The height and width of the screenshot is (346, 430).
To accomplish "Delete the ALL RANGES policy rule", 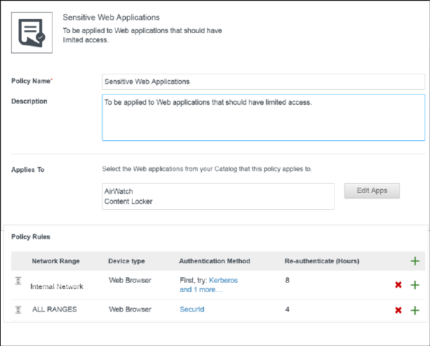I will tap(398, 310).
